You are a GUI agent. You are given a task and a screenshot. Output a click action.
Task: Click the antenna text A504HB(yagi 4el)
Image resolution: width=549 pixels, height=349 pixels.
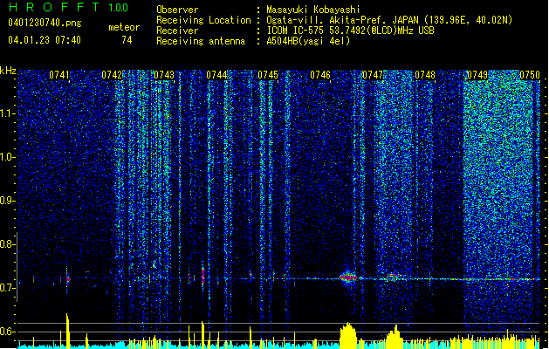(x=308, y=41)
